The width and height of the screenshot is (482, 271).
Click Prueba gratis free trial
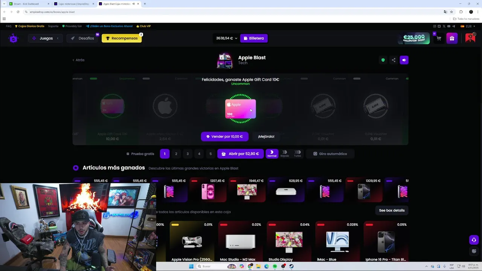click(140, 154)
